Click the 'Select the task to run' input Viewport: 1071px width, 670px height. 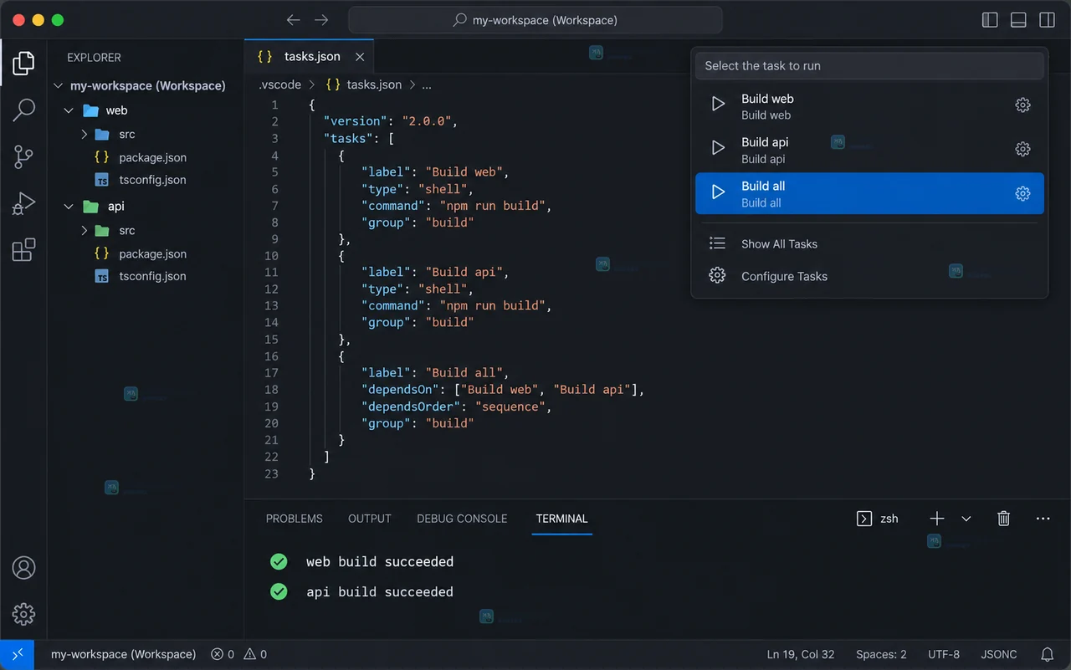pos(869,66)
